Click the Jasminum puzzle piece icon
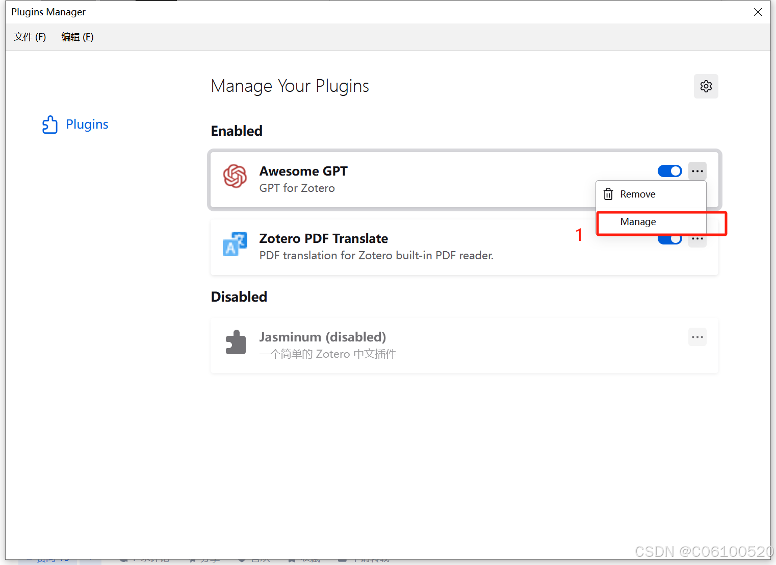 pos(236,342)
